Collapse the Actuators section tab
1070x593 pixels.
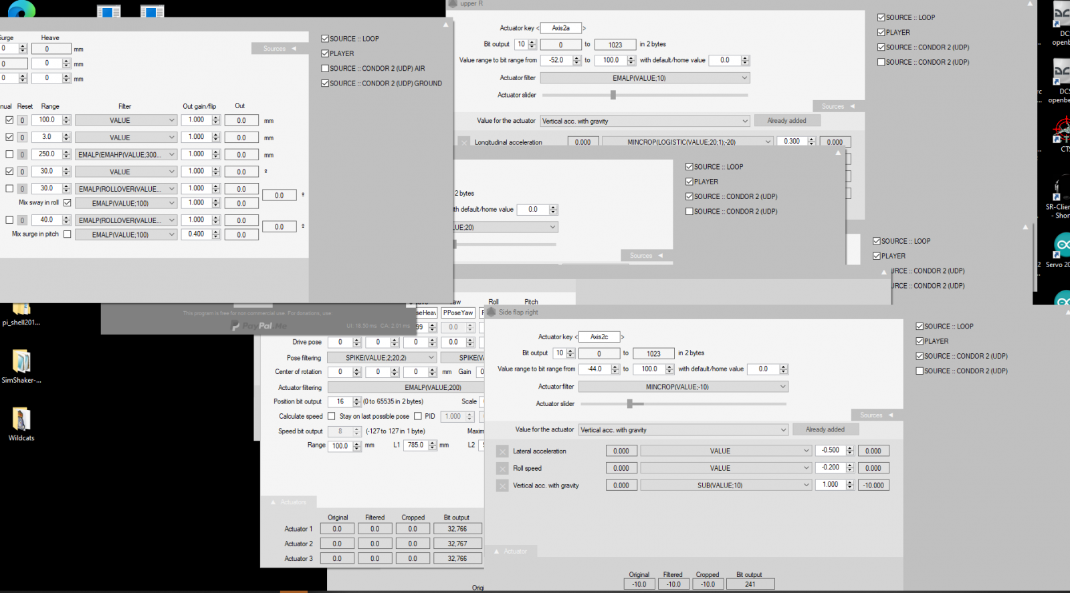coord(289,502)
